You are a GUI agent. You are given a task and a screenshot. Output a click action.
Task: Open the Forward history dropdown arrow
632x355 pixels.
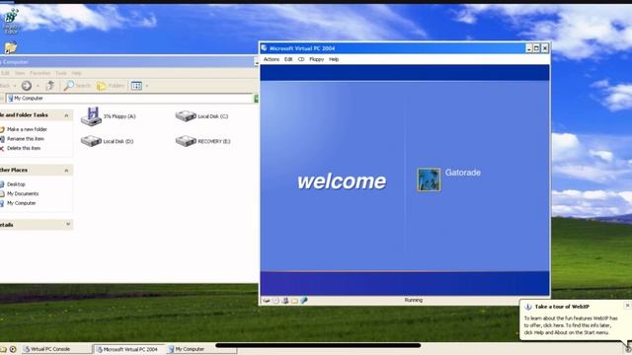(38, 86)
